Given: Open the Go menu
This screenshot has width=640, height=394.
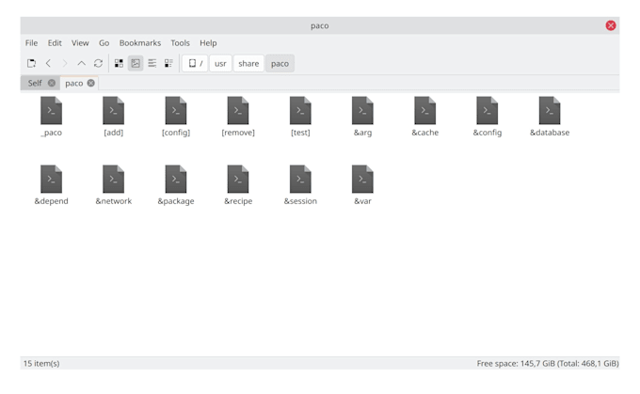Looking at the screenshot, I should click(104, 43).
